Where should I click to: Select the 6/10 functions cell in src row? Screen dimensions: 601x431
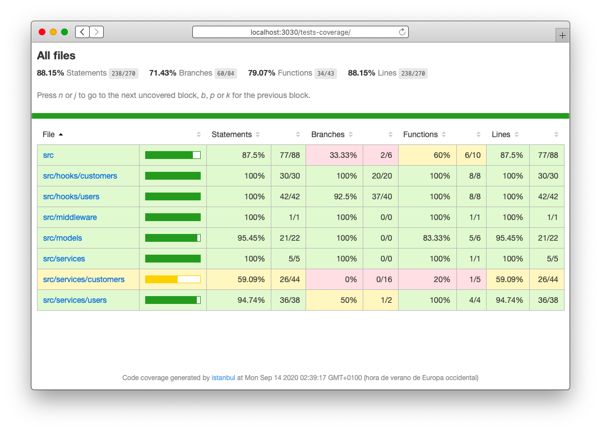click(x=471, y=155)
